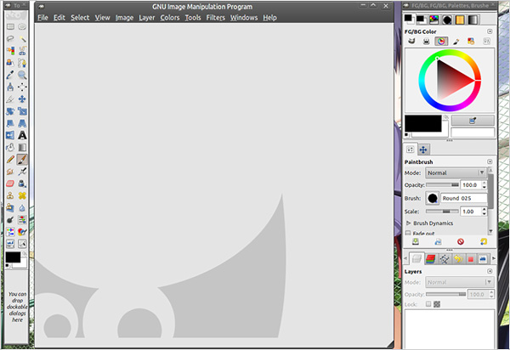Select the Move tool blue arrows
The image size is (510, 350).
pyautogui.click(x=22, y=99)
